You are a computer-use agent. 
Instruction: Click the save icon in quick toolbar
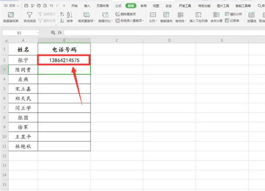(x=26, y=6)
